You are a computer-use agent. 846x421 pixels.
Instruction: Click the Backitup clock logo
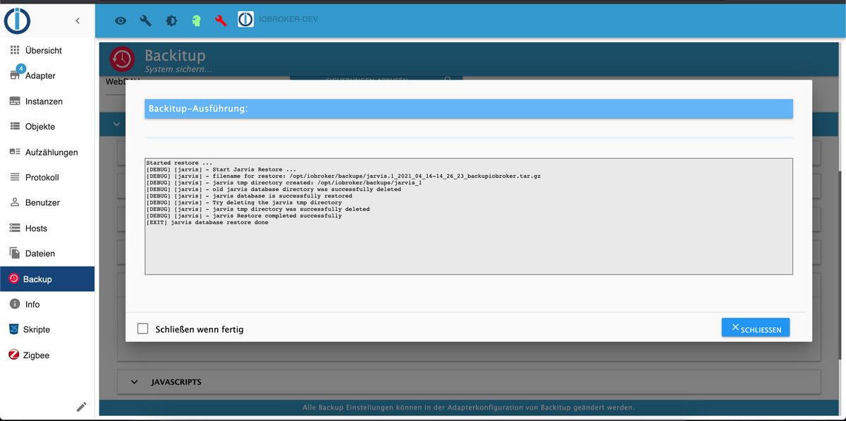123,60
